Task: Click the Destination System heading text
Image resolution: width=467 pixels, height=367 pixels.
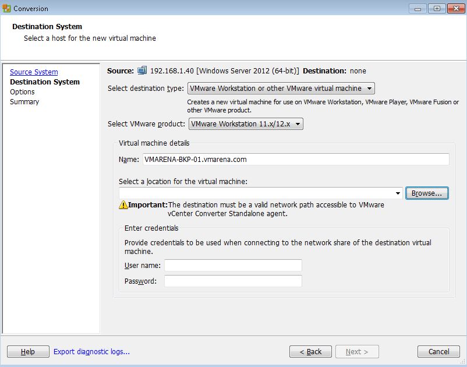Action: point(47,27)
